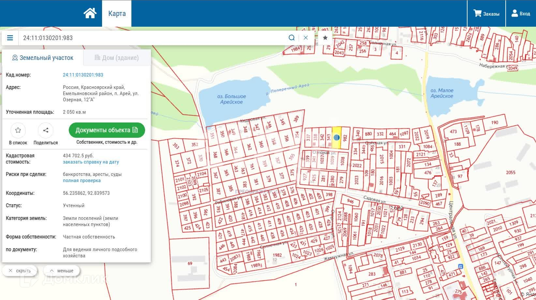Open Заказы shopping cart
The image size is (536, 300).
(x=486, y=14)
